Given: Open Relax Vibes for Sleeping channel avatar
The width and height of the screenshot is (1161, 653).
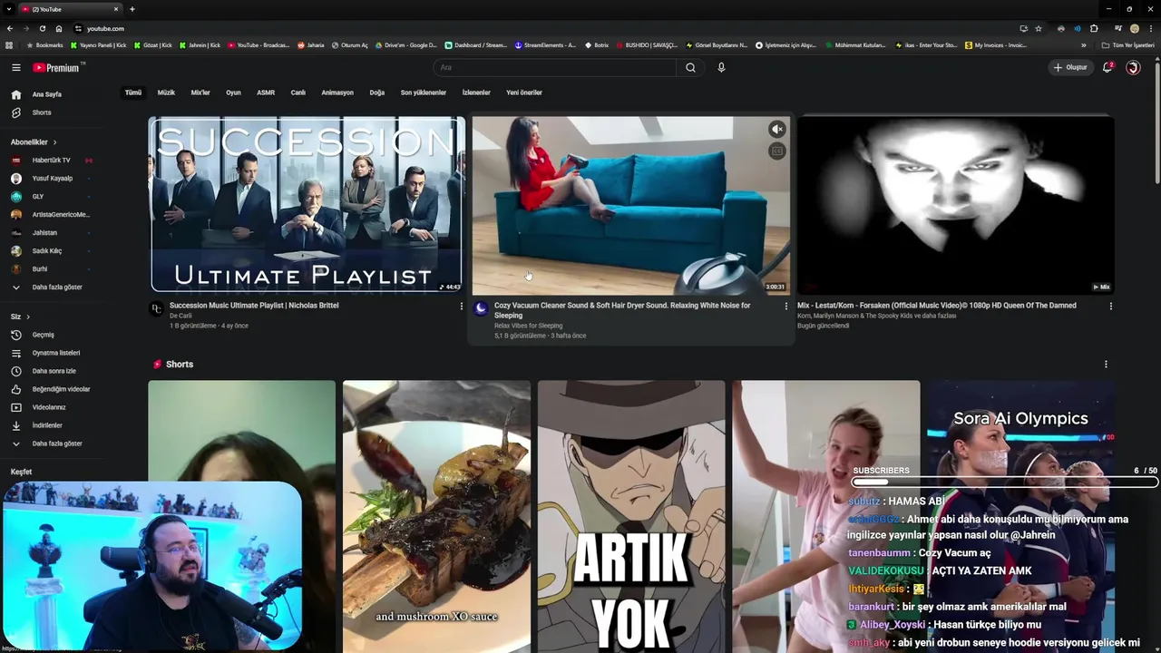Looking at the screenshot, I should (481, 309).
